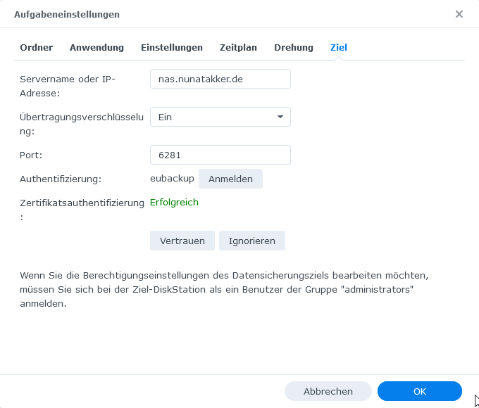The width and height of the screenshot is (479, 408).
Task: Close the Aufgabeneinstellungen dialog with X
Action: [459, 14]
